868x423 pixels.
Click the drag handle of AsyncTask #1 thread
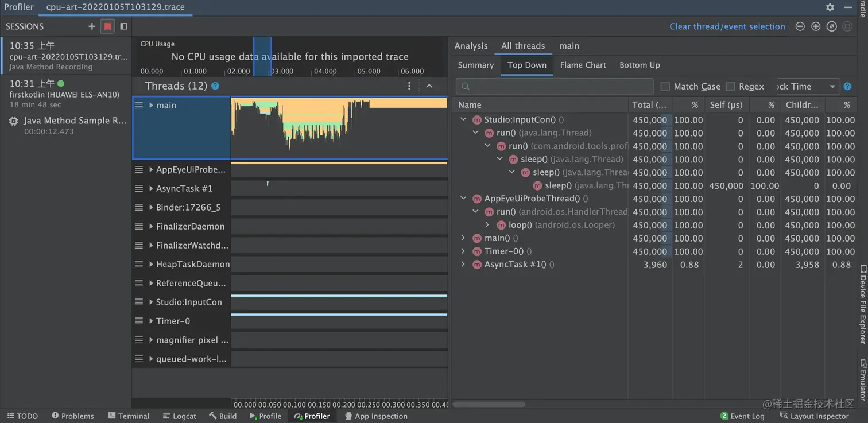pyautogui.click(x=138, y=188)
